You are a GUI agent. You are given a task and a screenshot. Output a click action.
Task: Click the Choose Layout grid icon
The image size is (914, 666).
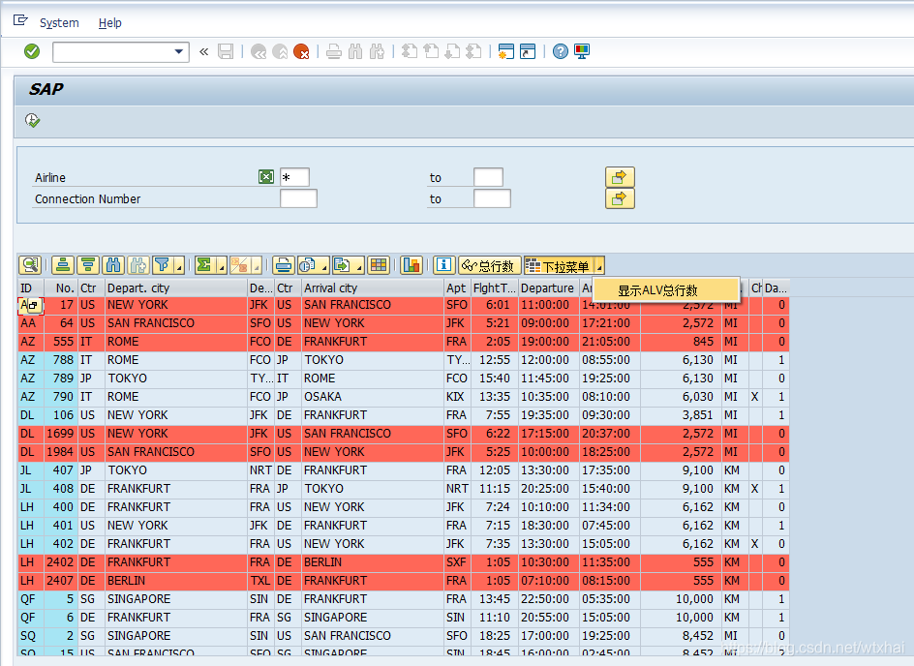click(379, 265)
